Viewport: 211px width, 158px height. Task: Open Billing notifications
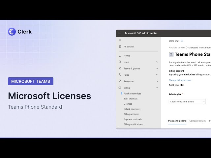tap(133, 124)
